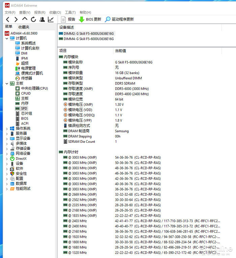Expand the 操作系统 tree node
Screen dimensions: 236x258
pyautogui.click(x=7, y=129)
